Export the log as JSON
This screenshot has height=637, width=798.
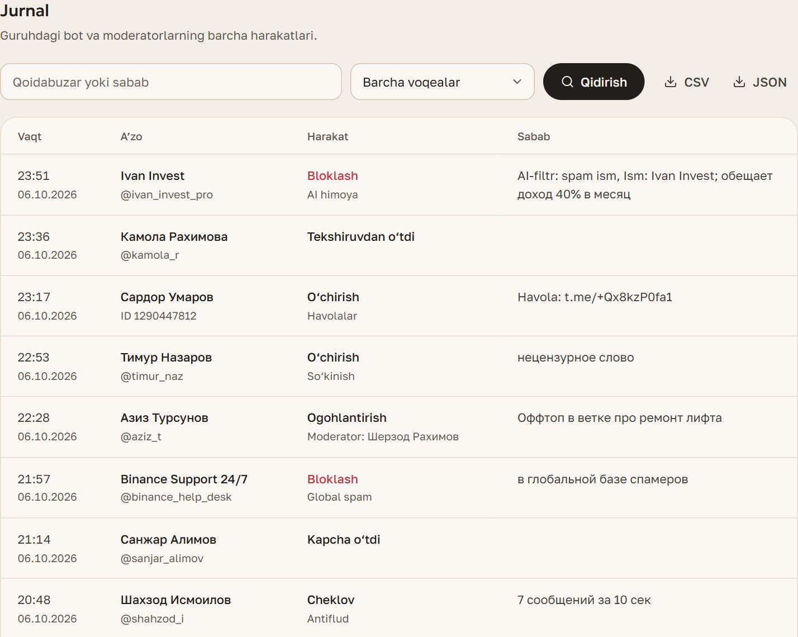pos(759,82)
